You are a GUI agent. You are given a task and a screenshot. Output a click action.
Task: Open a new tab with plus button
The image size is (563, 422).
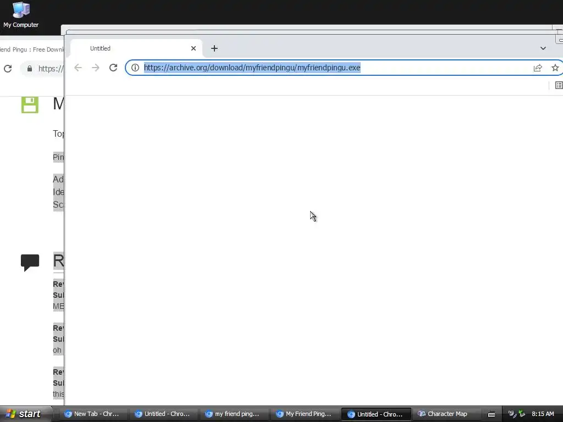point(214,48)
